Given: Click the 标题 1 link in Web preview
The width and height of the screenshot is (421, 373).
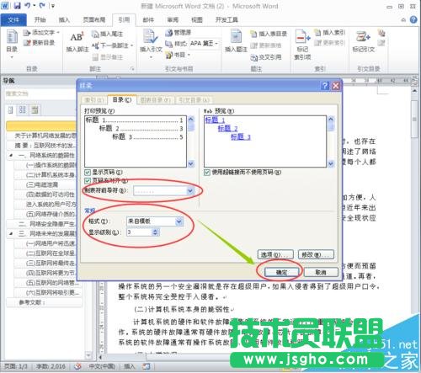Looking at the screenshot, I should coord(215,120).
